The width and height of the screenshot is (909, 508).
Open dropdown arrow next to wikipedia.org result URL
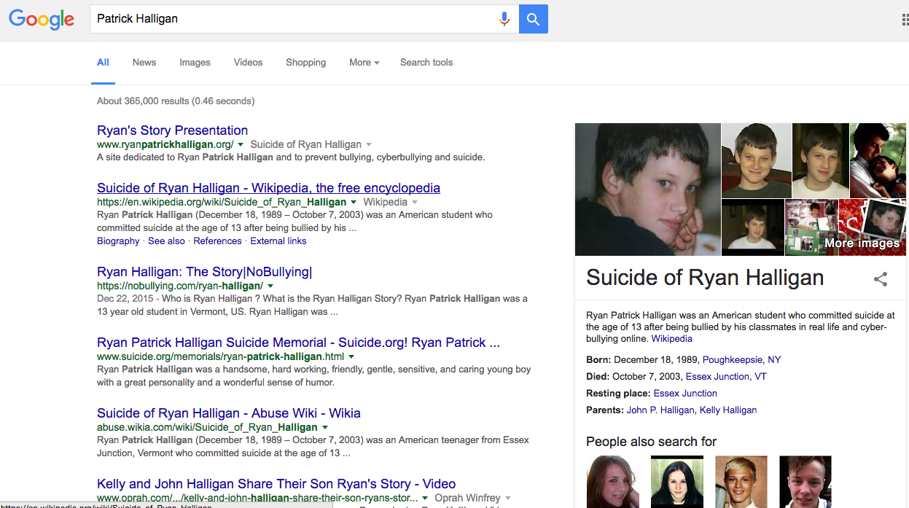click(354, 202)
